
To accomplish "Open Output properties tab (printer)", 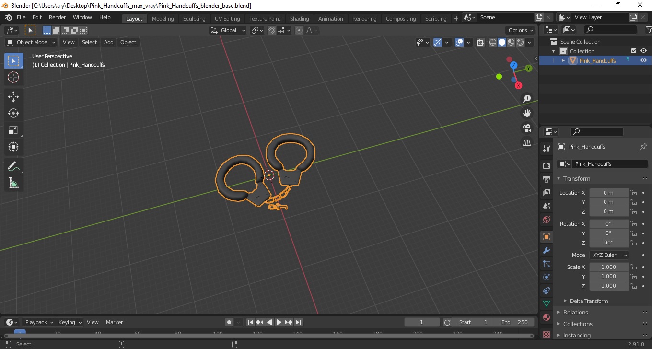I will (547, 179).
